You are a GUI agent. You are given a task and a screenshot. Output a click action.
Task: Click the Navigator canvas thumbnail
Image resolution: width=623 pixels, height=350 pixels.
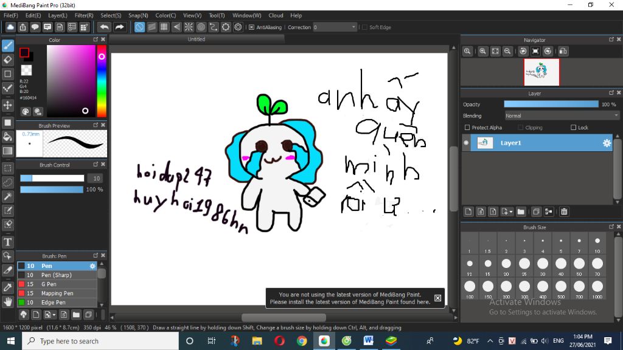[x=541, y=72]
